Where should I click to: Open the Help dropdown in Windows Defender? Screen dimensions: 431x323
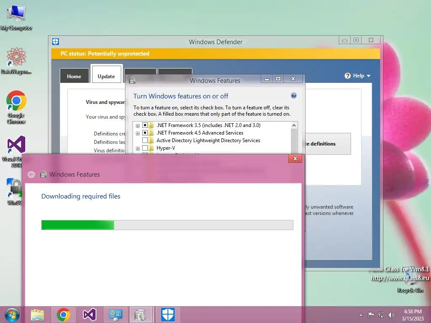click(358, 76)
